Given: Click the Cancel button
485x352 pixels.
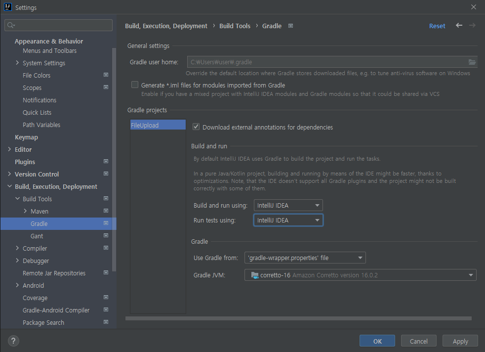Looking at the screenshot, I should pyautogui.click(x=418, y=341).
